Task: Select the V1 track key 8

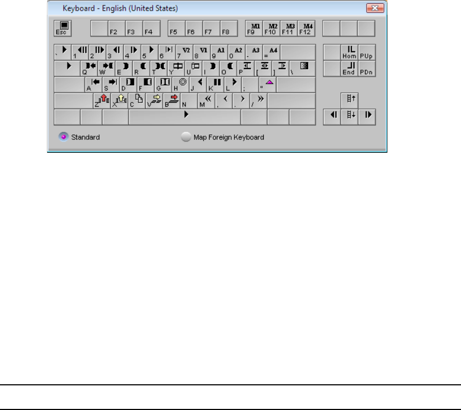Action: pyautogui.click(x=202, y=52)
